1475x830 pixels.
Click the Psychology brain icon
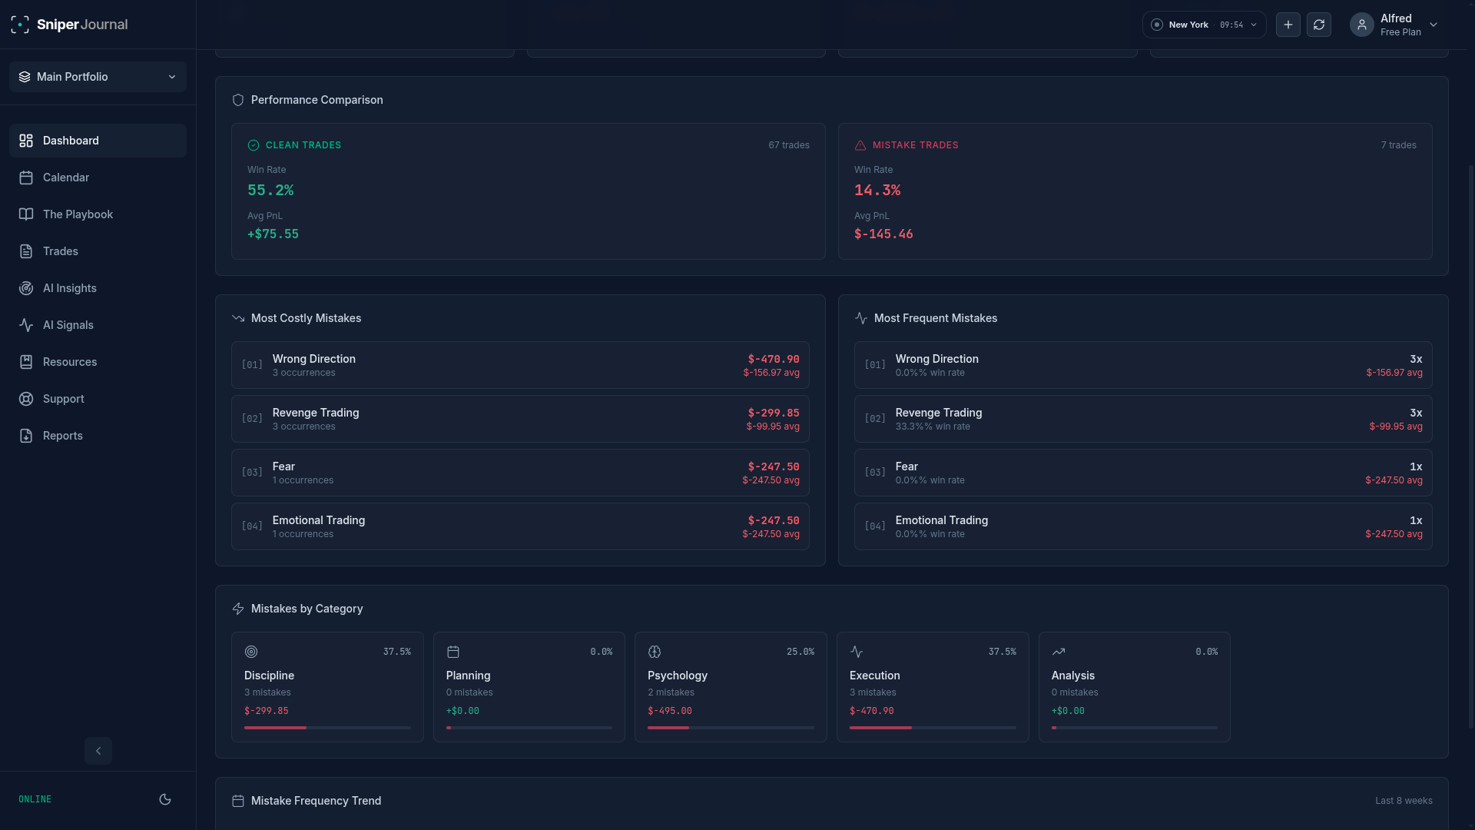click(x=655, y=652)
